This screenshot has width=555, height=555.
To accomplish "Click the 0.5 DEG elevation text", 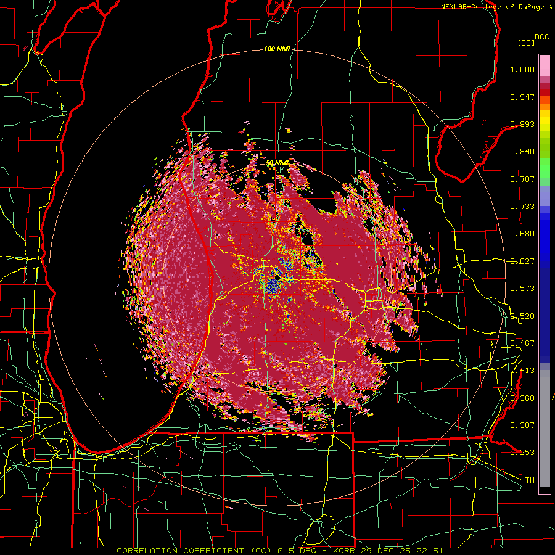I will coord(297,551).
